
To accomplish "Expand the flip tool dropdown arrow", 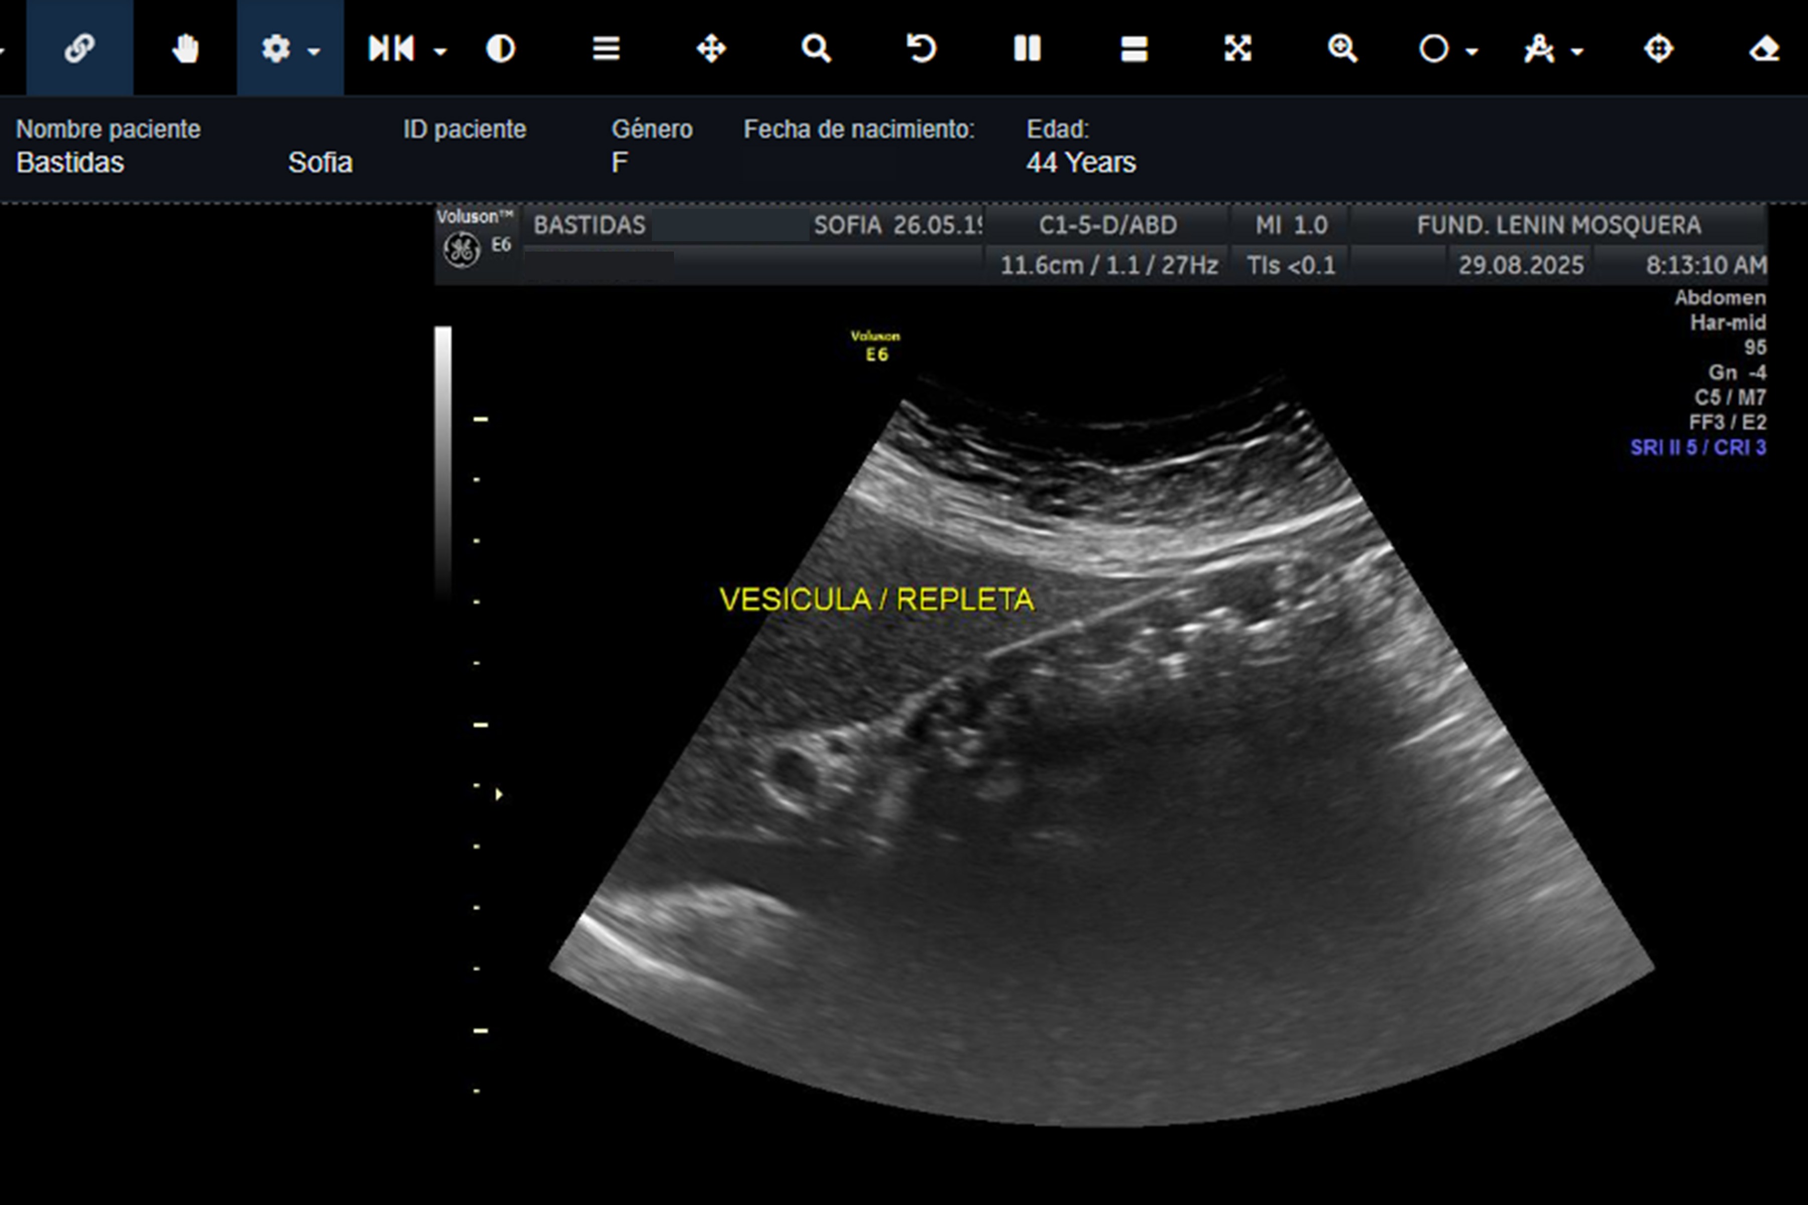I will click(x=440, y=52).
